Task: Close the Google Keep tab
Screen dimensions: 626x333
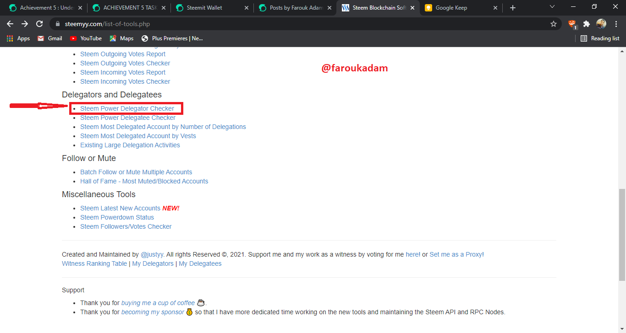Action: (x=495, y=8)
